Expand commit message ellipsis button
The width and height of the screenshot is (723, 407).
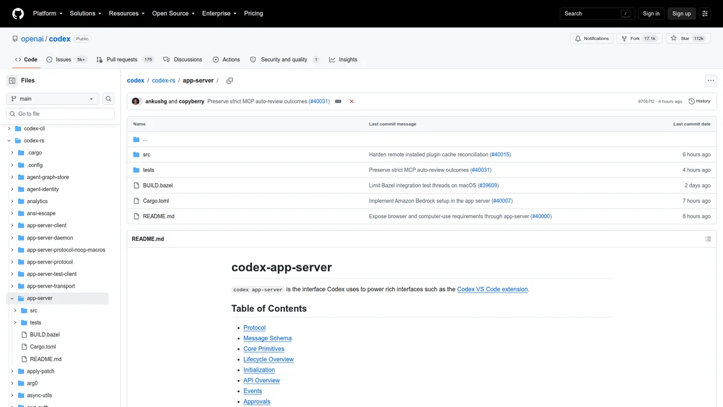[338, 101]
